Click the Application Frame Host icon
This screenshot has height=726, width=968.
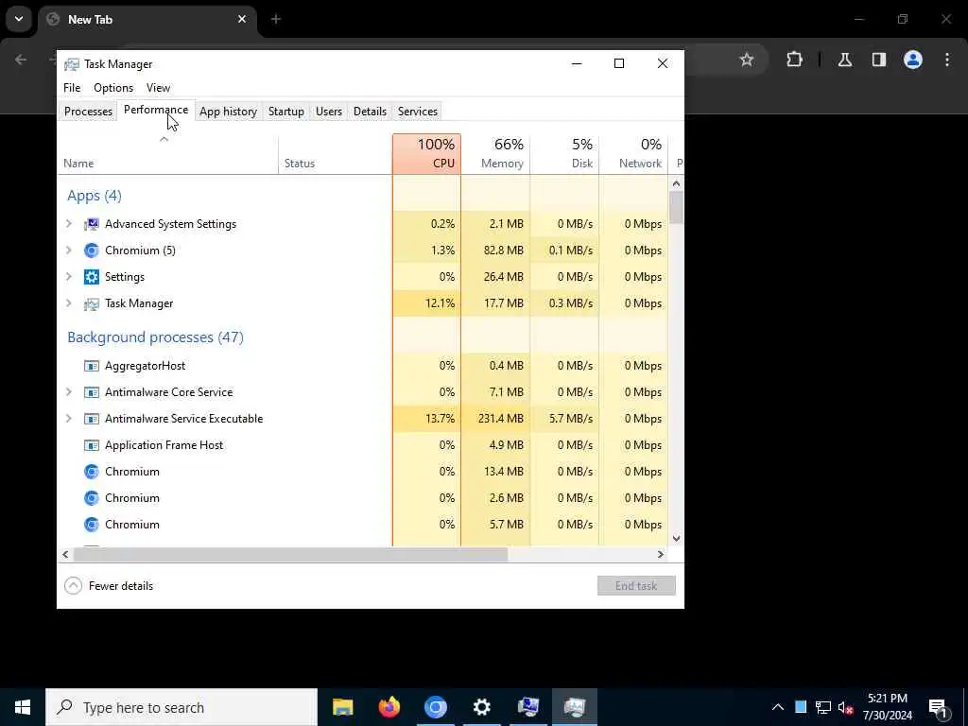coord(92,446)
